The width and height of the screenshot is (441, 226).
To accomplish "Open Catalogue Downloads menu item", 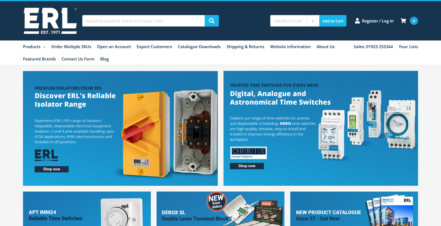I will [x=199, y=47].
